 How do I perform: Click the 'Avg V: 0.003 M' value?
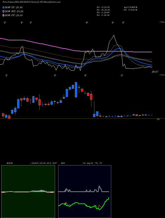130,7
